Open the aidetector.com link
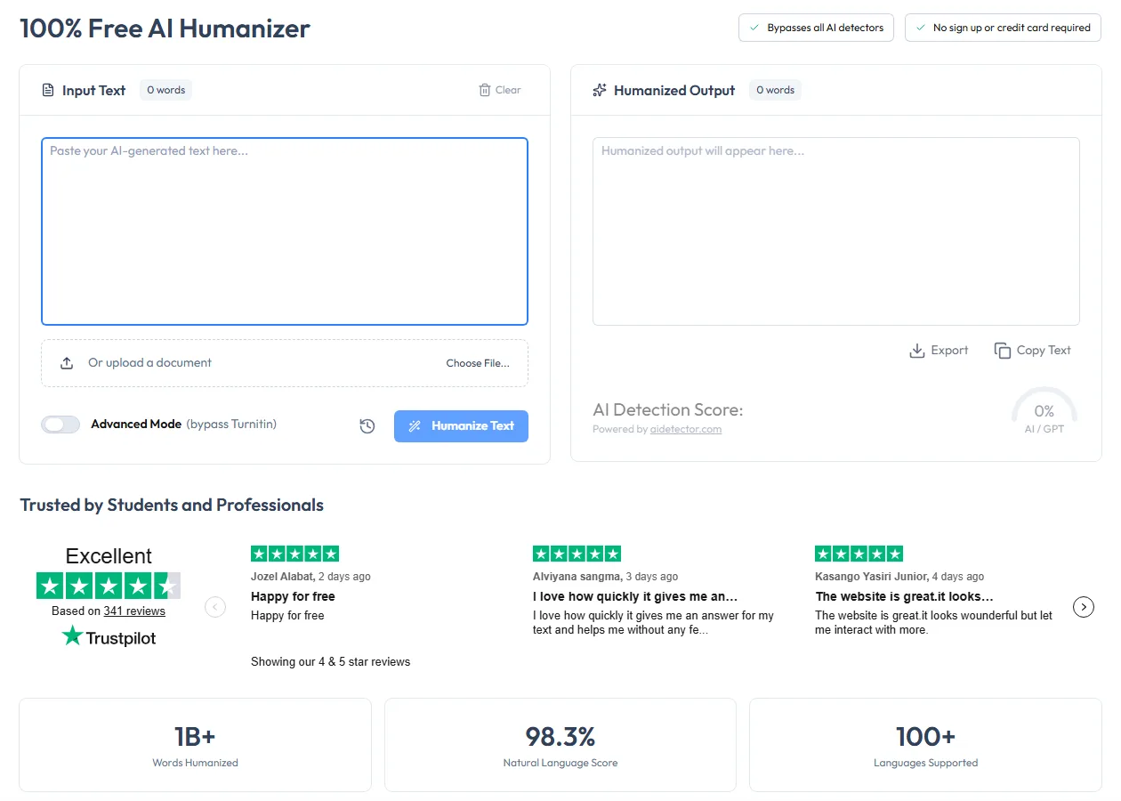 point(686,429)
